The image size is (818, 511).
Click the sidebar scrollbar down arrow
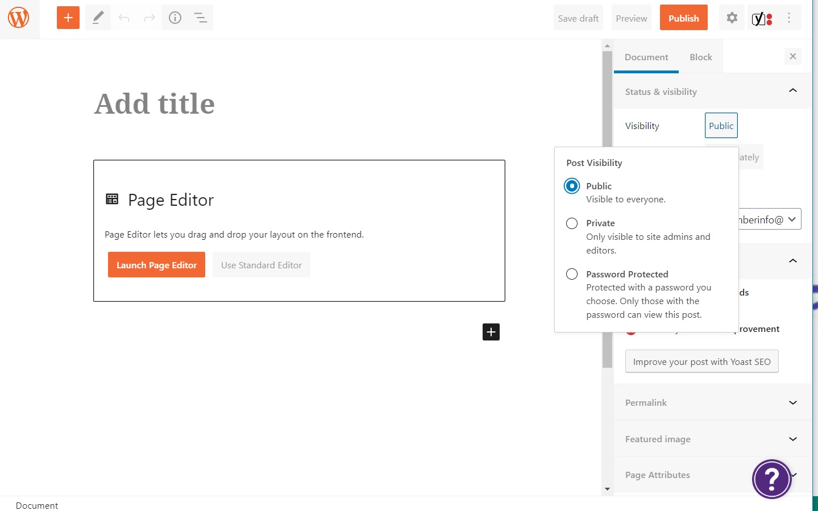[607, 489]
